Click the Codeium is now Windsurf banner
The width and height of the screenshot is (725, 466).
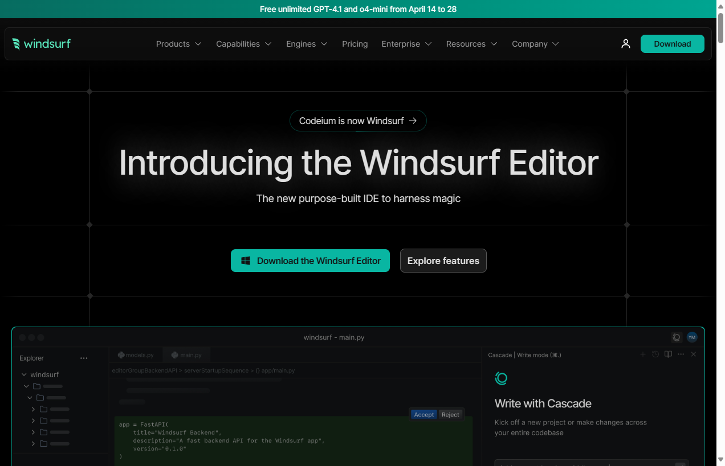click(x=358, y=121)
